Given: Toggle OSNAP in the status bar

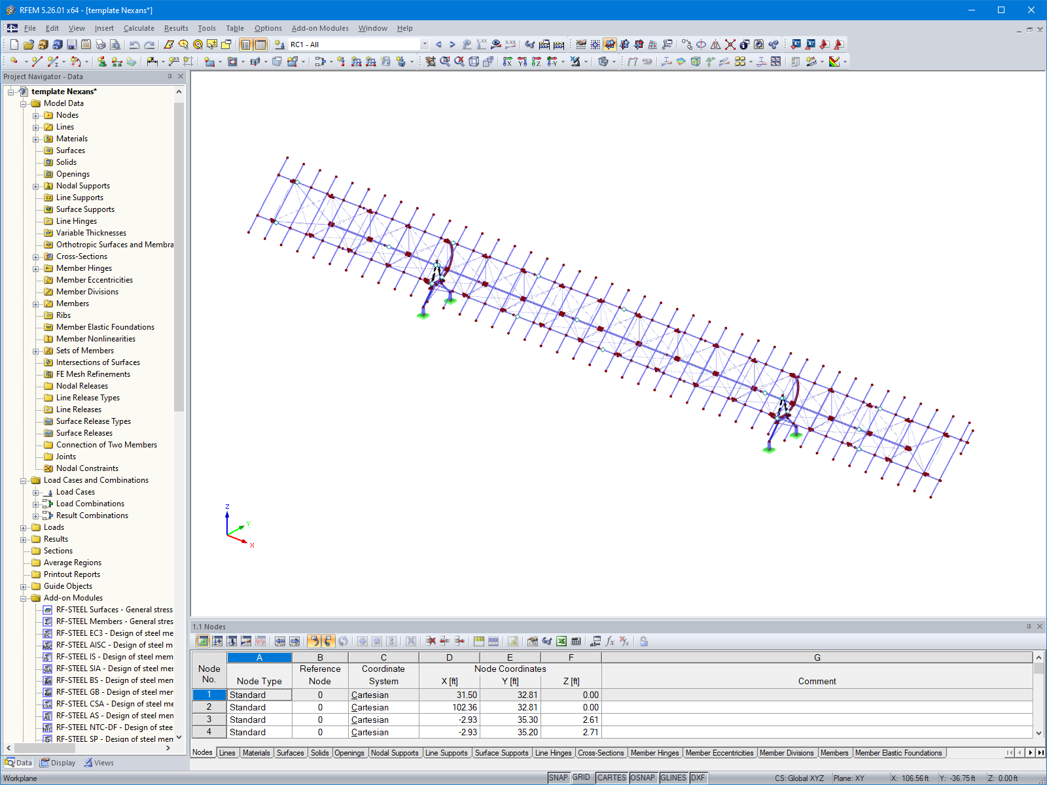Looking at the screenshot, I should (643, 778).
